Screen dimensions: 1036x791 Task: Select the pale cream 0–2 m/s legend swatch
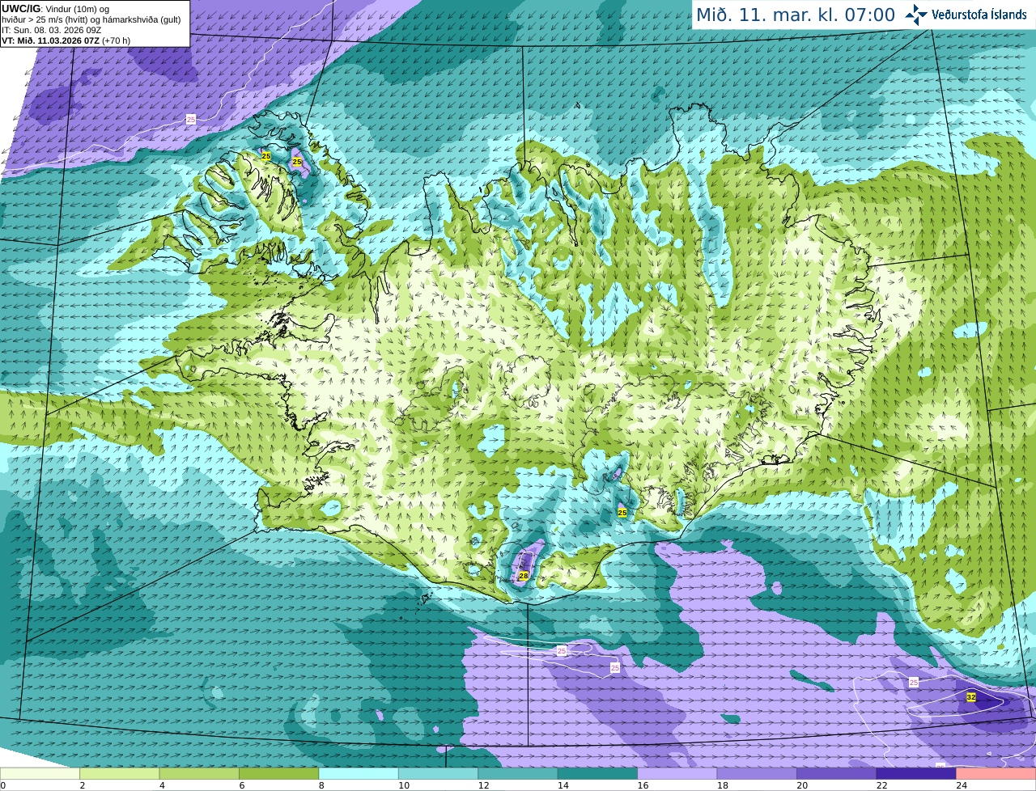(40, 773)
